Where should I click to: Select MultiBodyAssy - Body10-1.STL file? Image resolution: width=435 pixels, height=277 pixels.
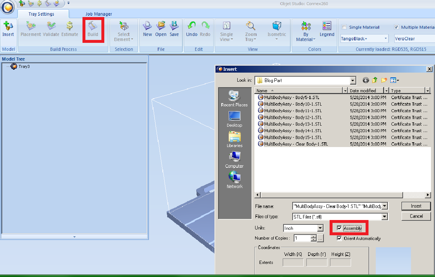[x=293, y=104]
